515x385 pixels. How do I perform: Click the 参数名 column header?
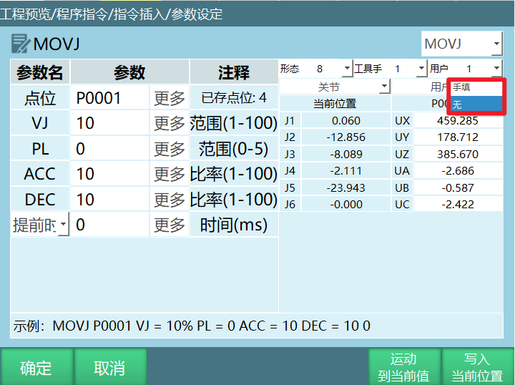[x=40, y=72]
